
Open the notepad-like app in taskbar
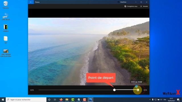[x=78, y=99]
